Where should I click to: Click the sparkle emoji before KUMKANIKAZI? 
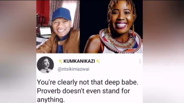61,61
